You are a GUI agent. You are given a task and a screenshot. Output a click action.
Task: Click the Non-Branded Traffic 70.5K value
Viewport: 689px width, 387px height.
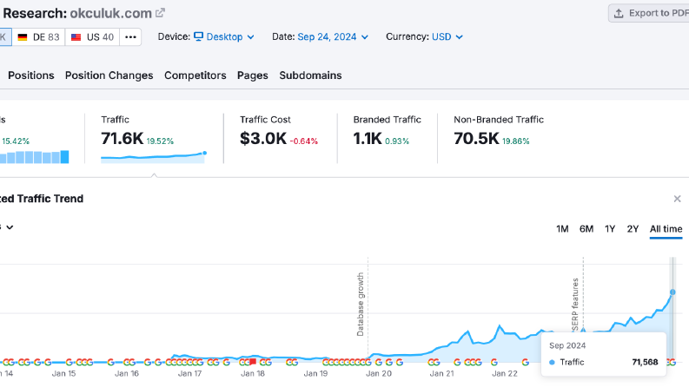(x=476, y=139)
